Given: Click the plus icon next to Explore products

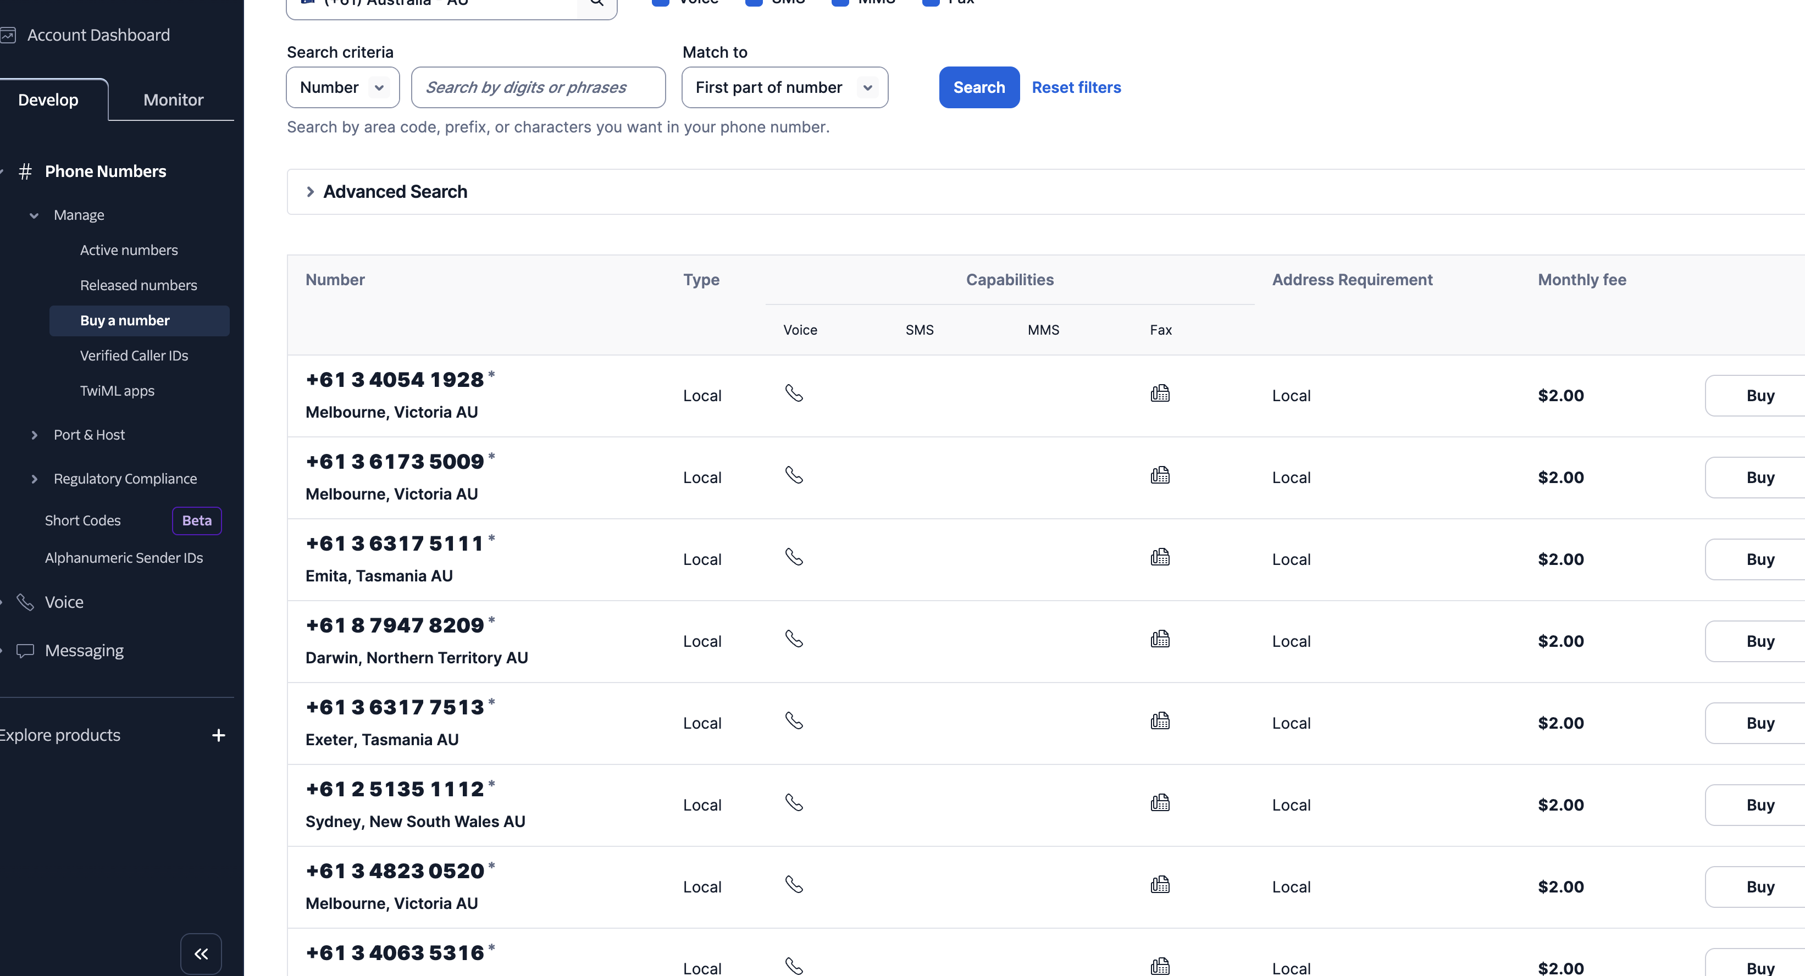Looking at the screenshot, I should click(x=219, y=735).
